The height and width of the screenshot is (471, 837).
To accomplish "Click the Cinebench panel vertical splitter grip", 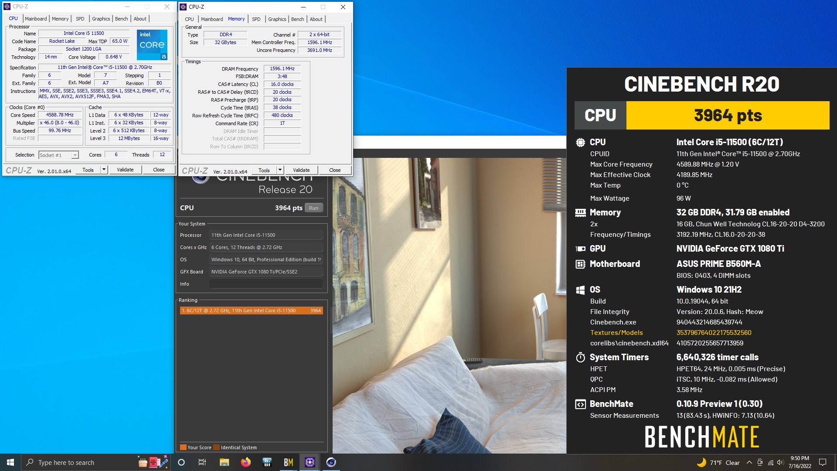I will (x=331, y=321).
